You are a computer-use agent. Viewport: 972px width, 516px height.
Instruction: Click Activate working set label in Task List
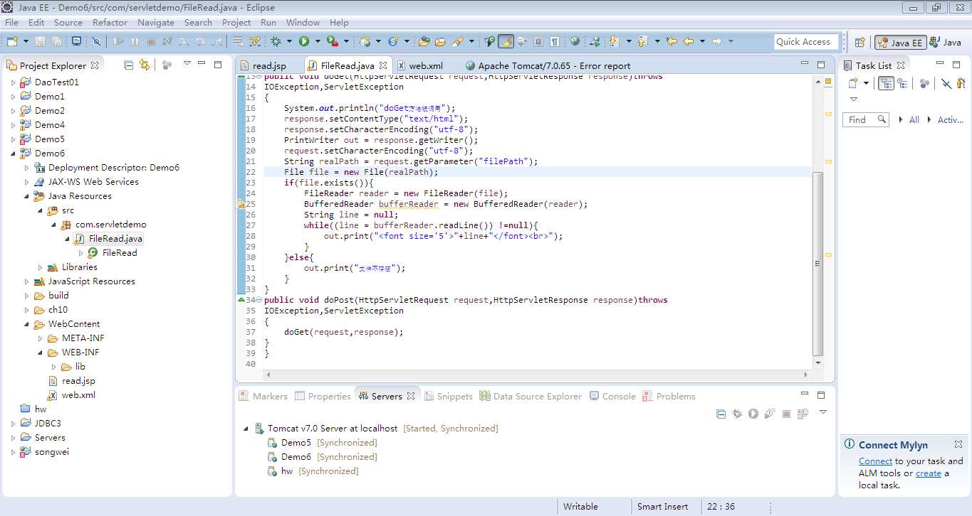coord(950,119)
